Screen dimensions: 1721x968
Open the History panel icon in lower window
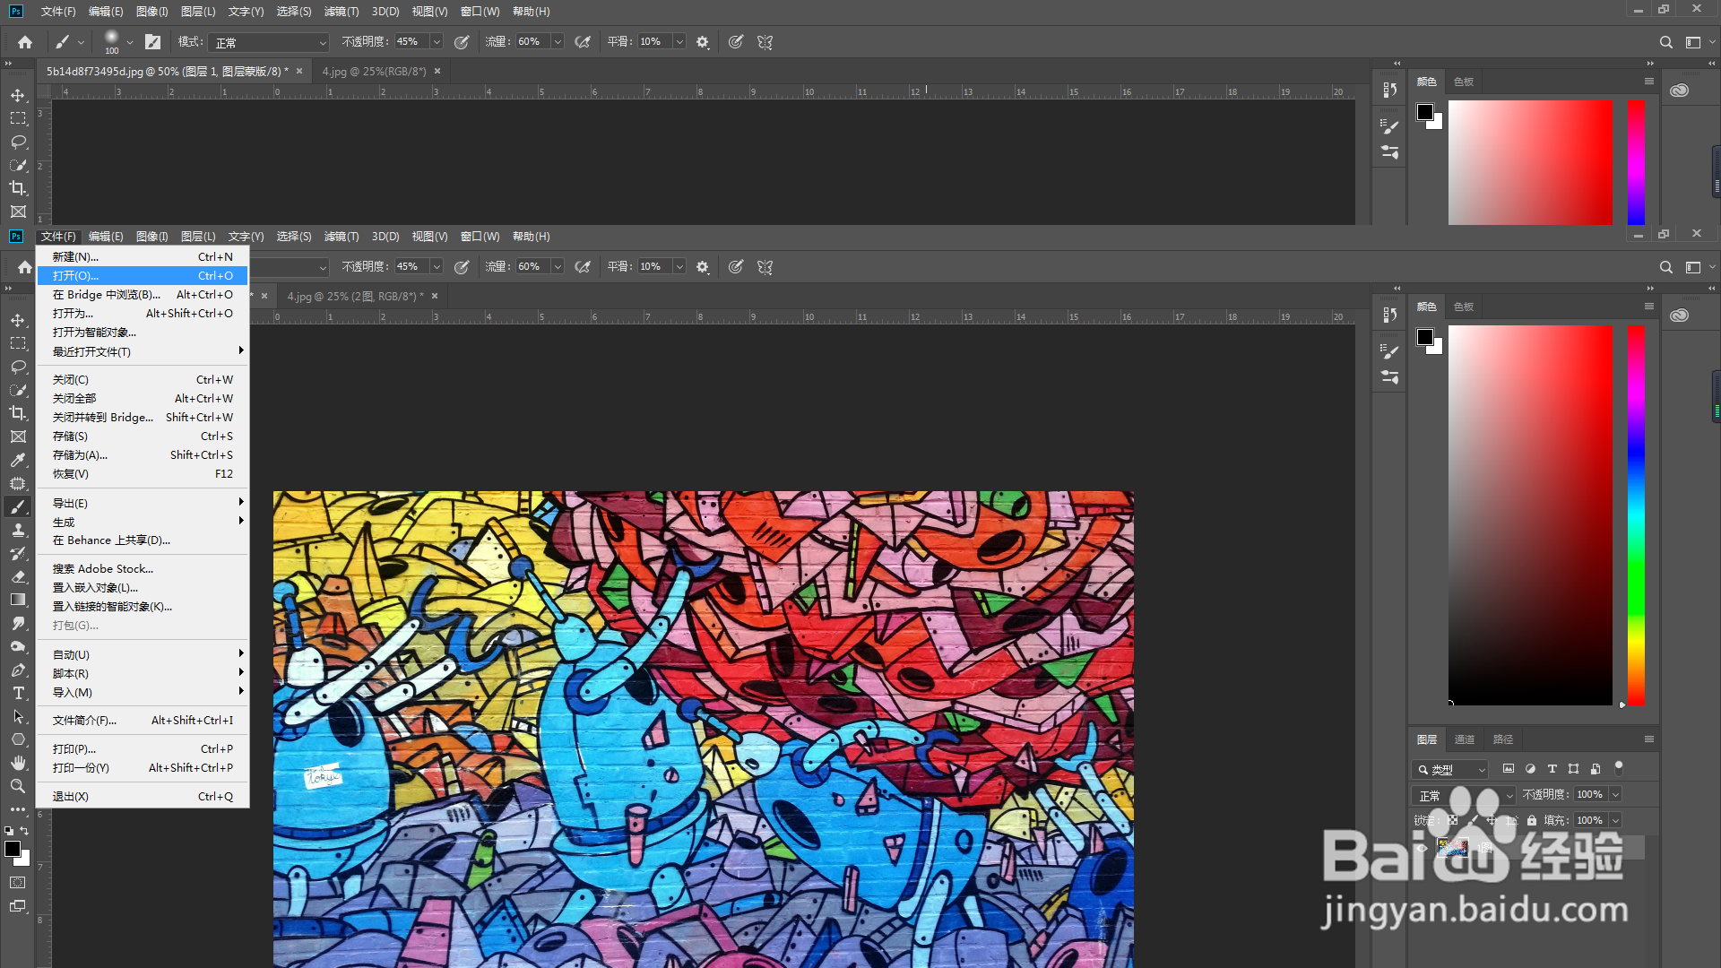pos(1389,315)
